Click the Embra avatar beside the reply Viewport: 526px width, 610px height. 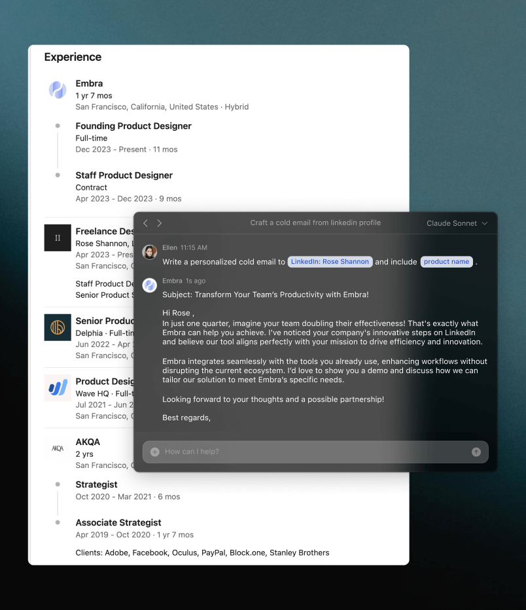[150, 285]
